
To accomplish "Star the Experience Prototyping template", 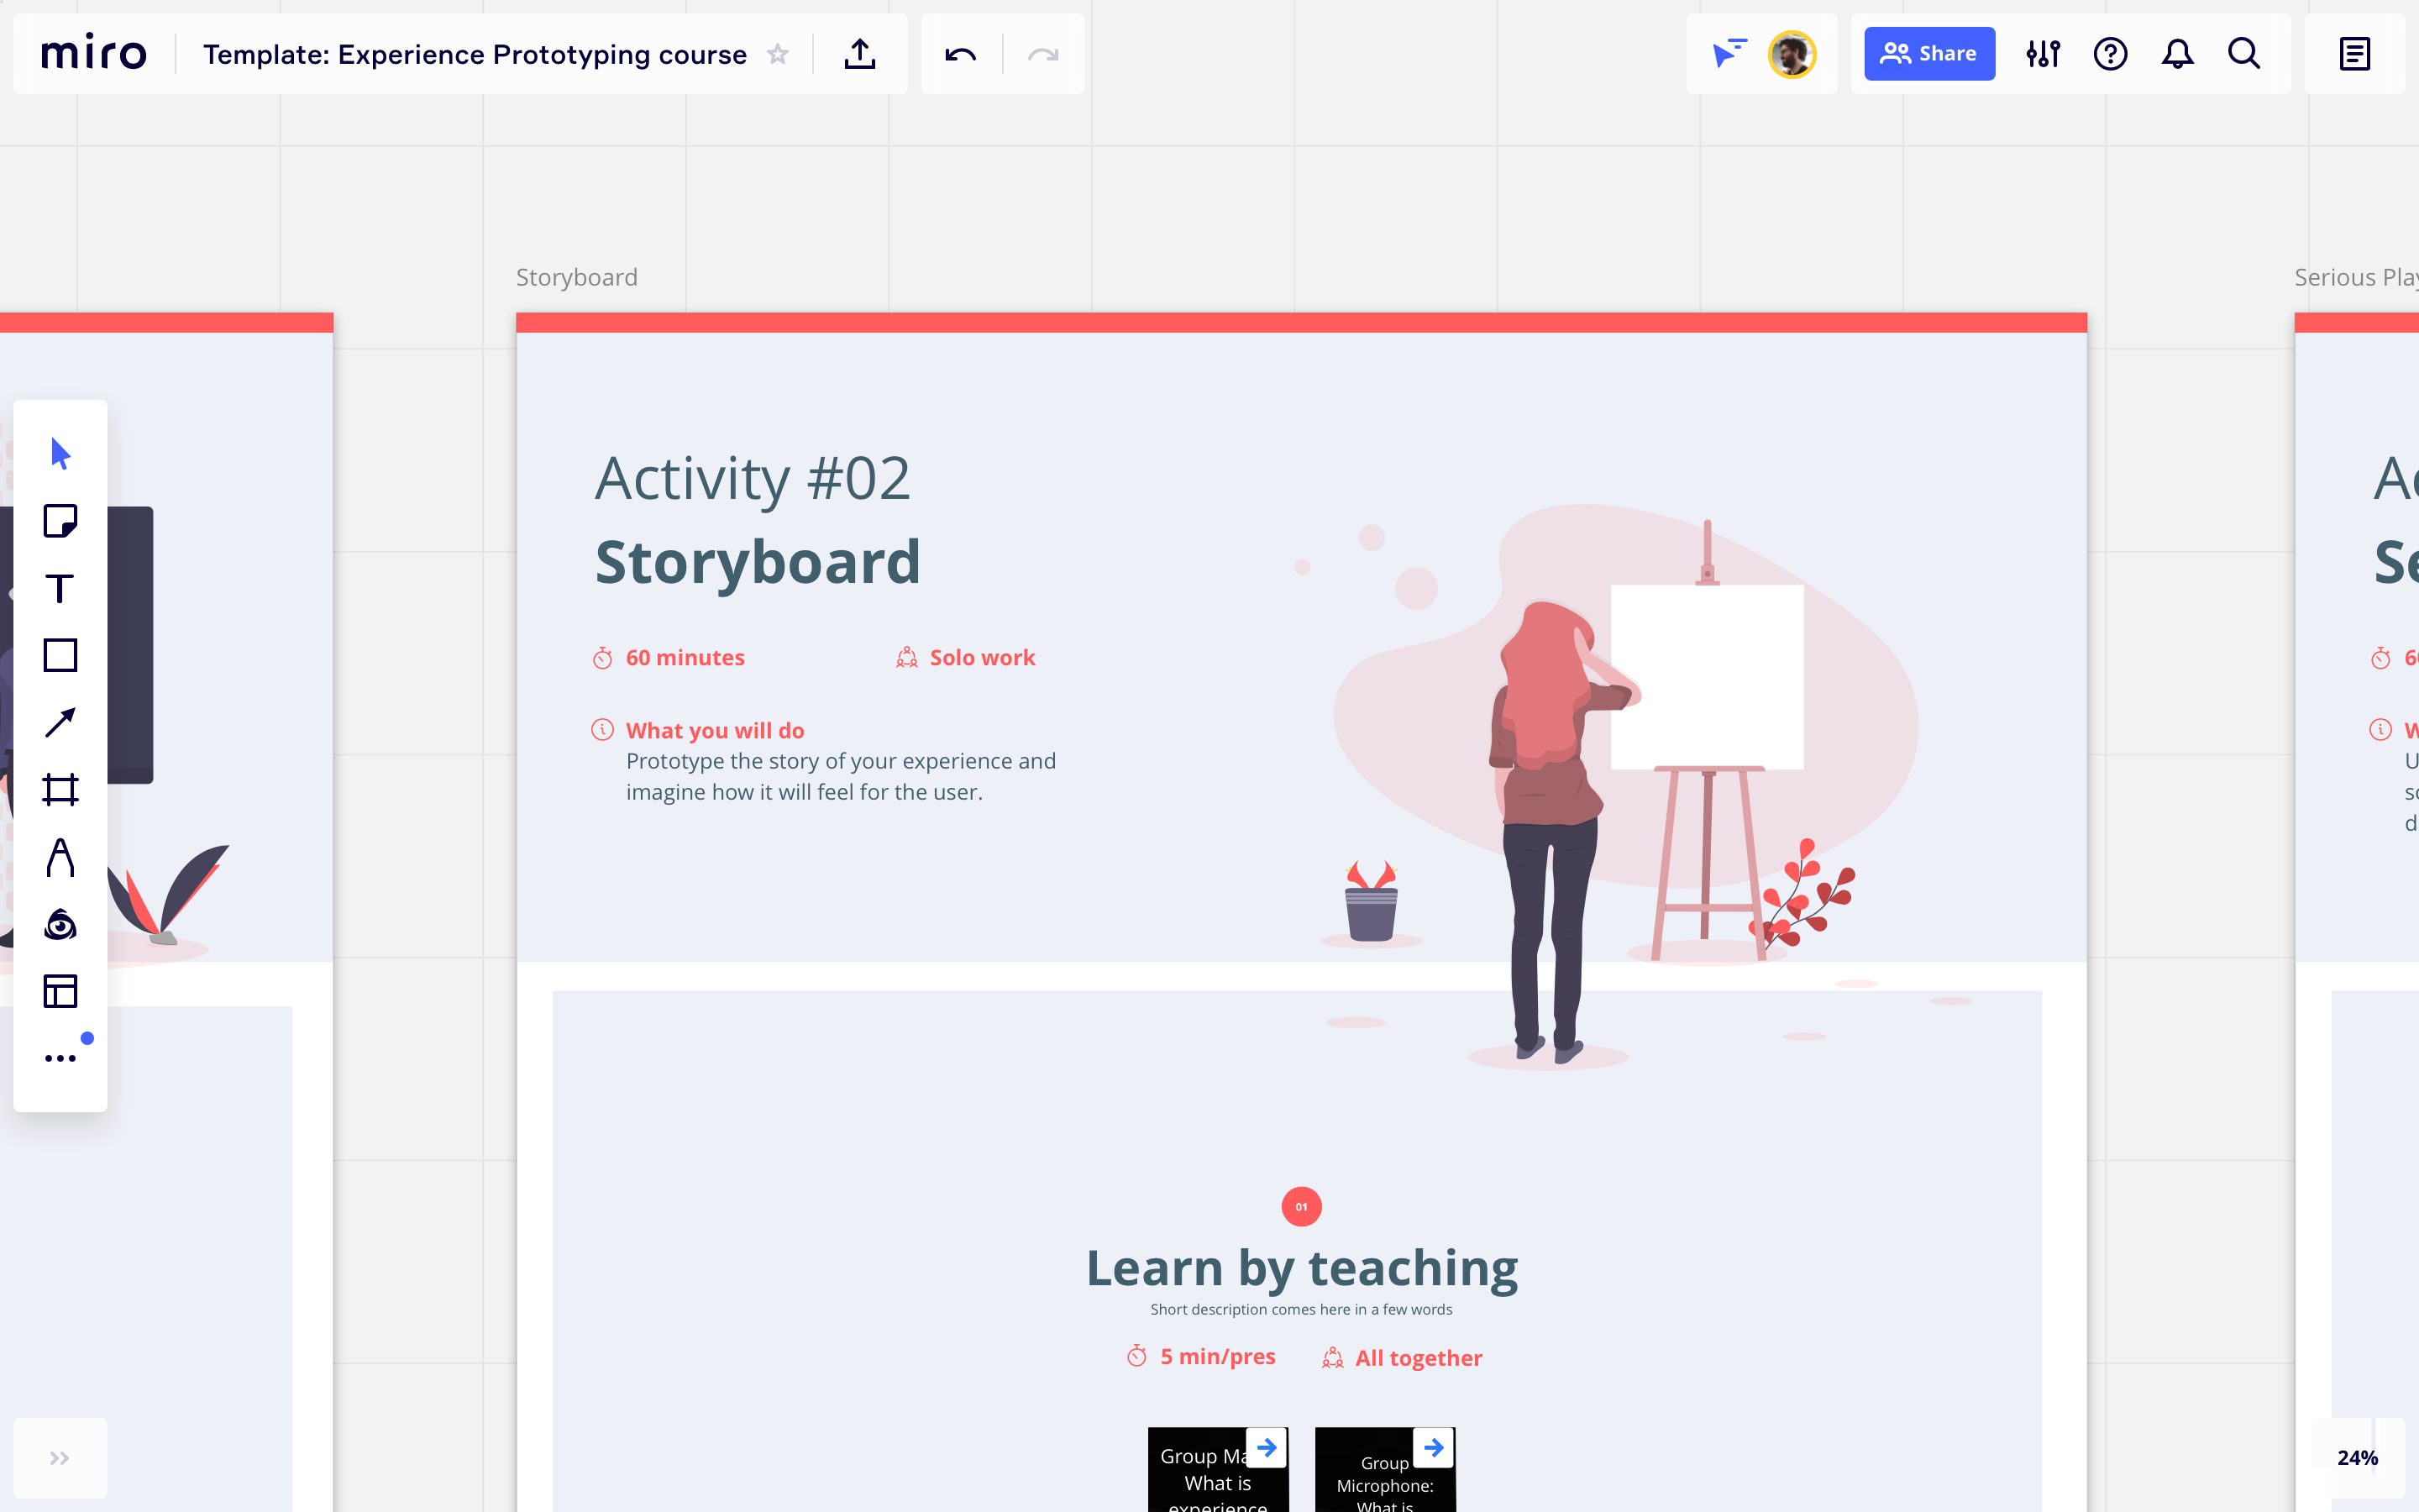I will pyautogui.click(x=778, y=55).
